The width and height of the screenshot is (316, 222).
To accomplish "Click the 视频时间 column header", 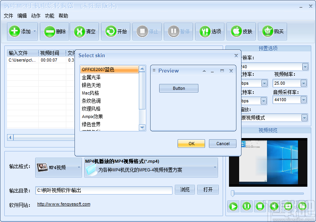I will [52, 53].
